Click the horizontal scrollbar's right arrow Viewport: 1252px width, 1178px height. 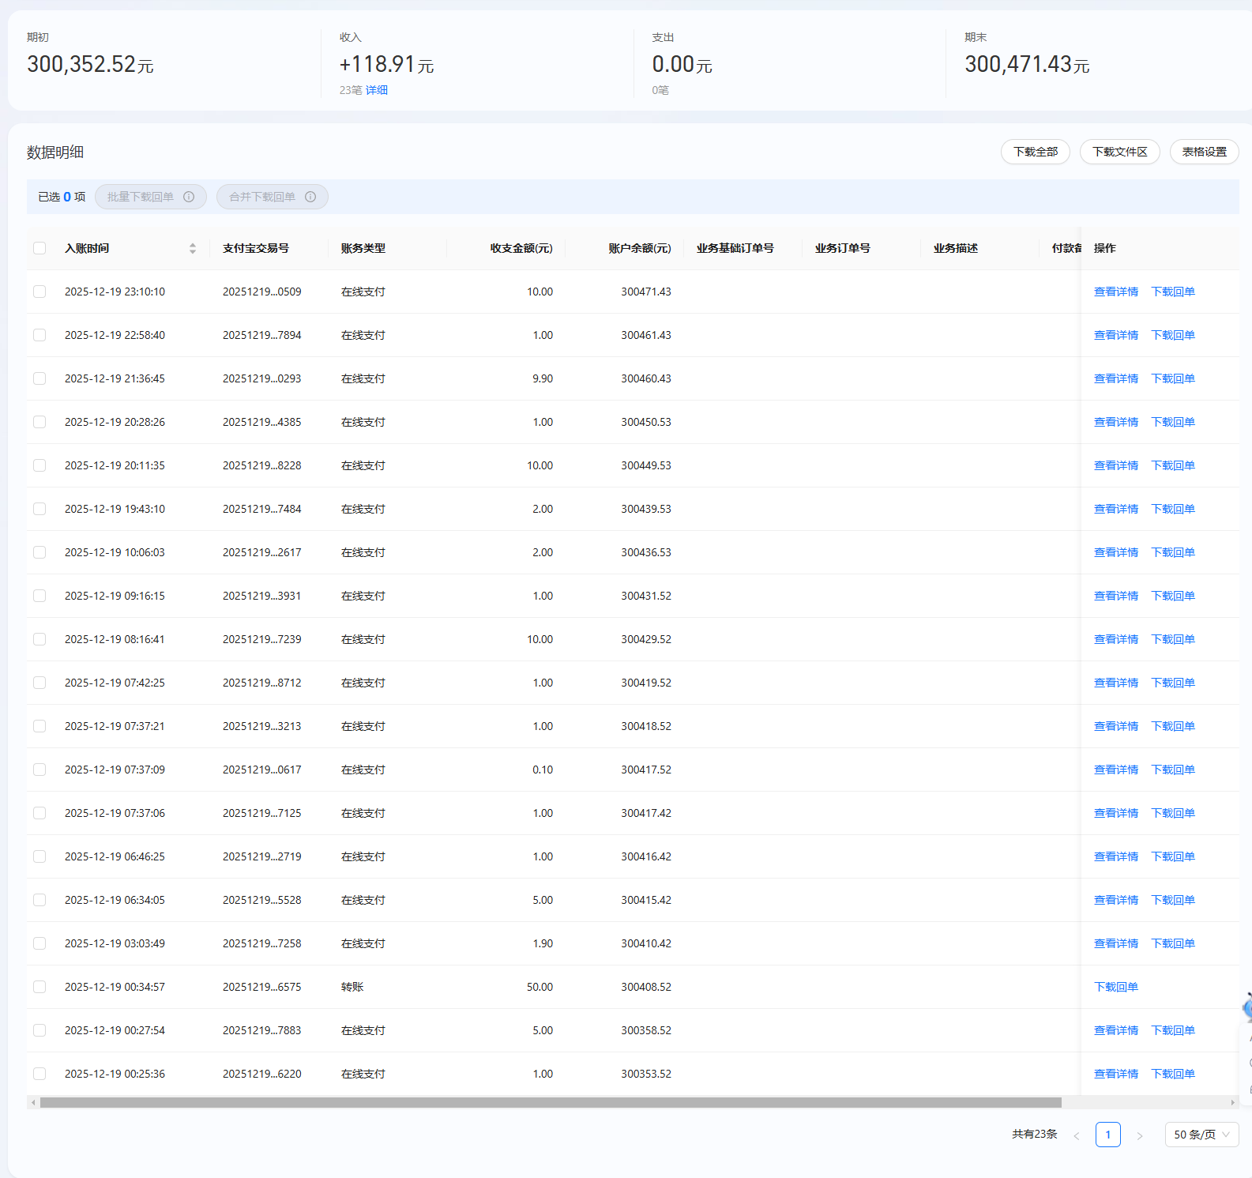(1232, 1102)
